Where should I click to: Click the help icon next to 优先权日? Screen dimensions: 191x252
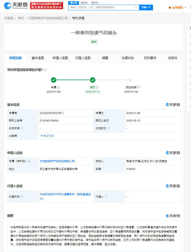click(x=109, y=128)
